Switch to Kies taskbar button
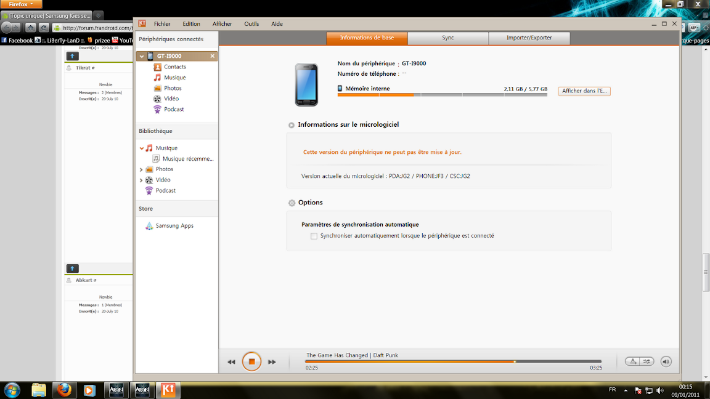 click(168, 390)
